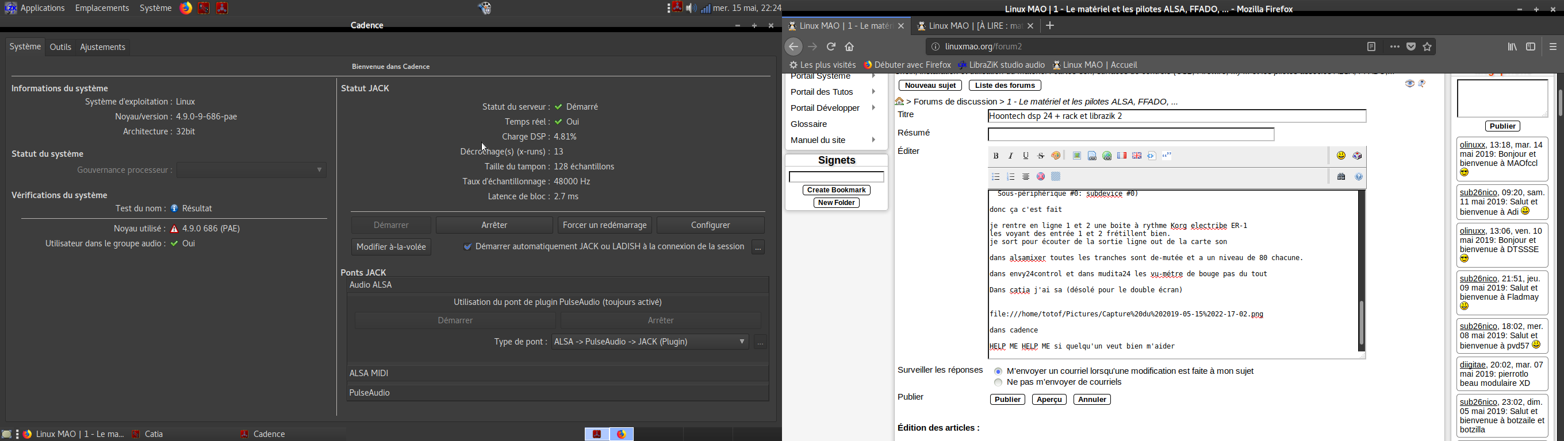Save the page to Pocket
The height and width of the screenshot is (441, 1564).
1411,47
